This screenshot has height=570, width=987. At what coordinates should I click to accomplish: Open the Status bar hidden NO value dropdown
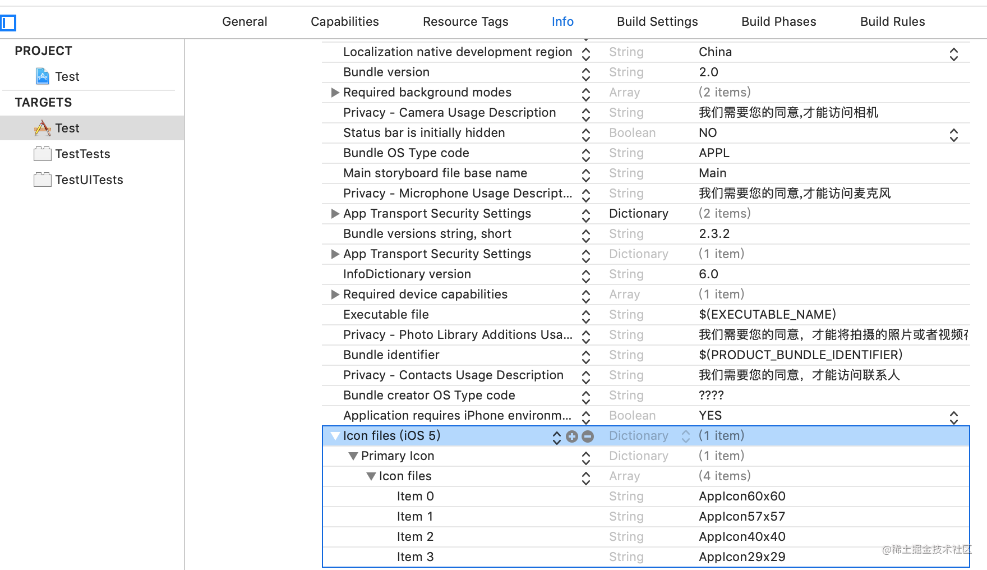pos(954,135)
